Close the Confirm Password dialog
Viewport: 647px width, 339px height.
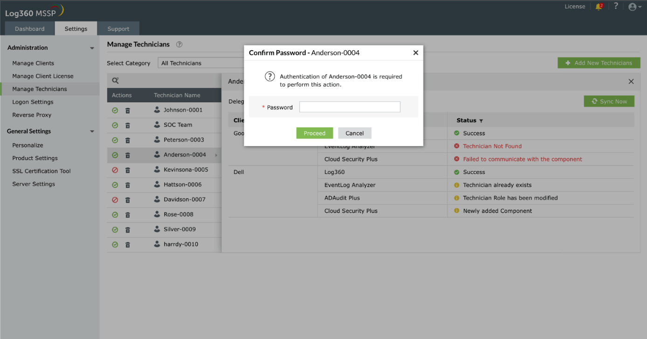pos(416,53)
